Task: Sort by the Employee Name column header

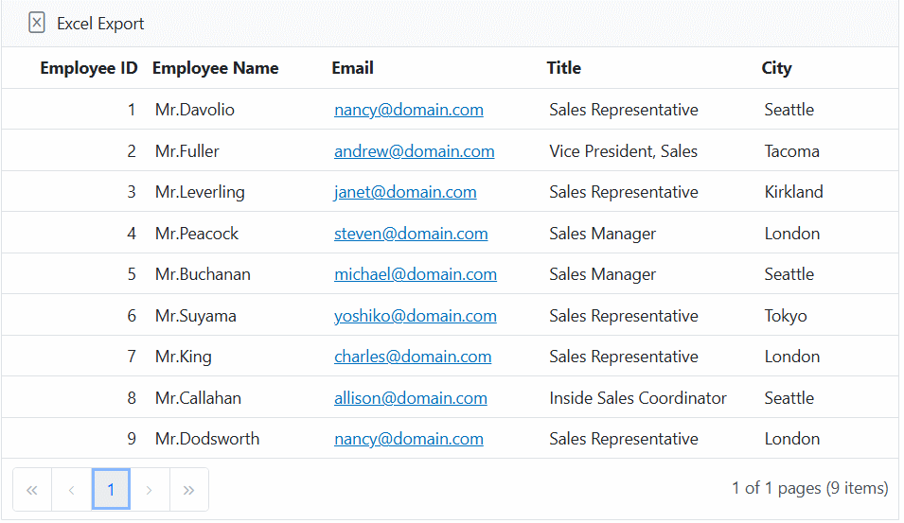Action: tap(215, 68)
